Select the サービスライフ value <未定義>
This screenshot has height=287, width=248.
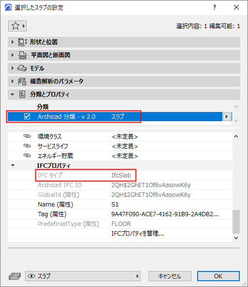(x=125, y=146)
